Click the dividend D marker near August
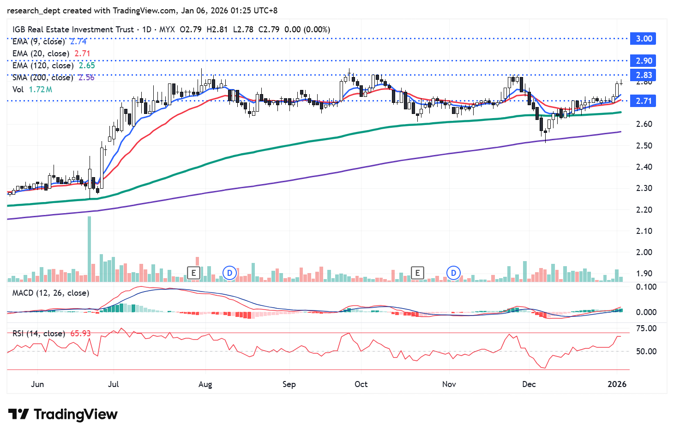Image resolution: width=674 pixels, height=435 pixels. pyautogui.click(x=229, y=273)
